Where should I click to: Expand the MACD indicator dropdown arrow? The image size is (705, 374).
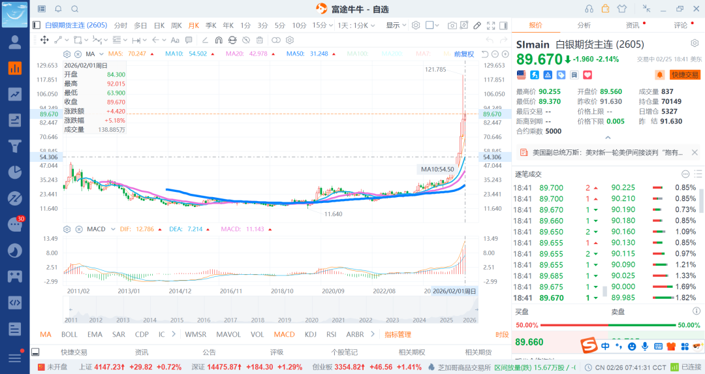(113, 229)
